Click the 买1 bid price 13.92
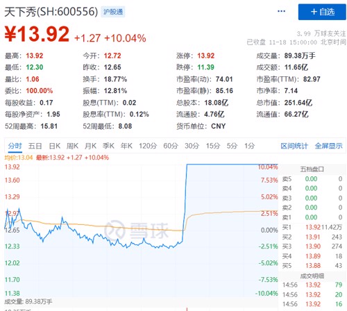347x311 pixels. (x=313, y=227)
